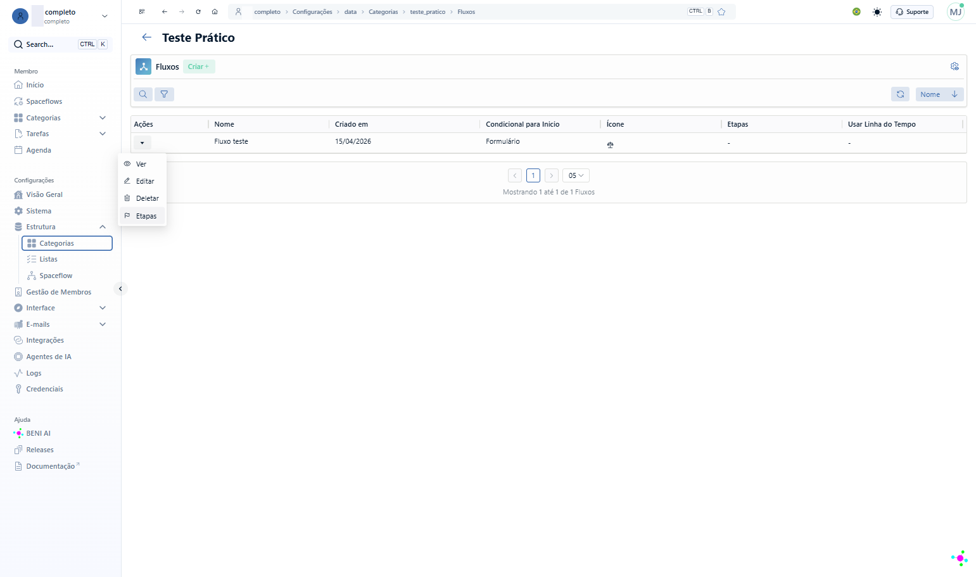Image resolution: width=976 pixels, height=577 pixels.
Task: Reload page with the top bar refresh icon
Action: (198, 11)
